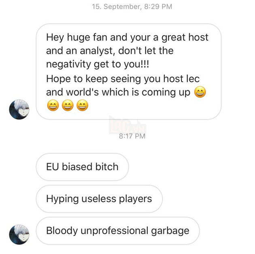Select the "Hyping useless players" message bubble

(x=99, y=199)
